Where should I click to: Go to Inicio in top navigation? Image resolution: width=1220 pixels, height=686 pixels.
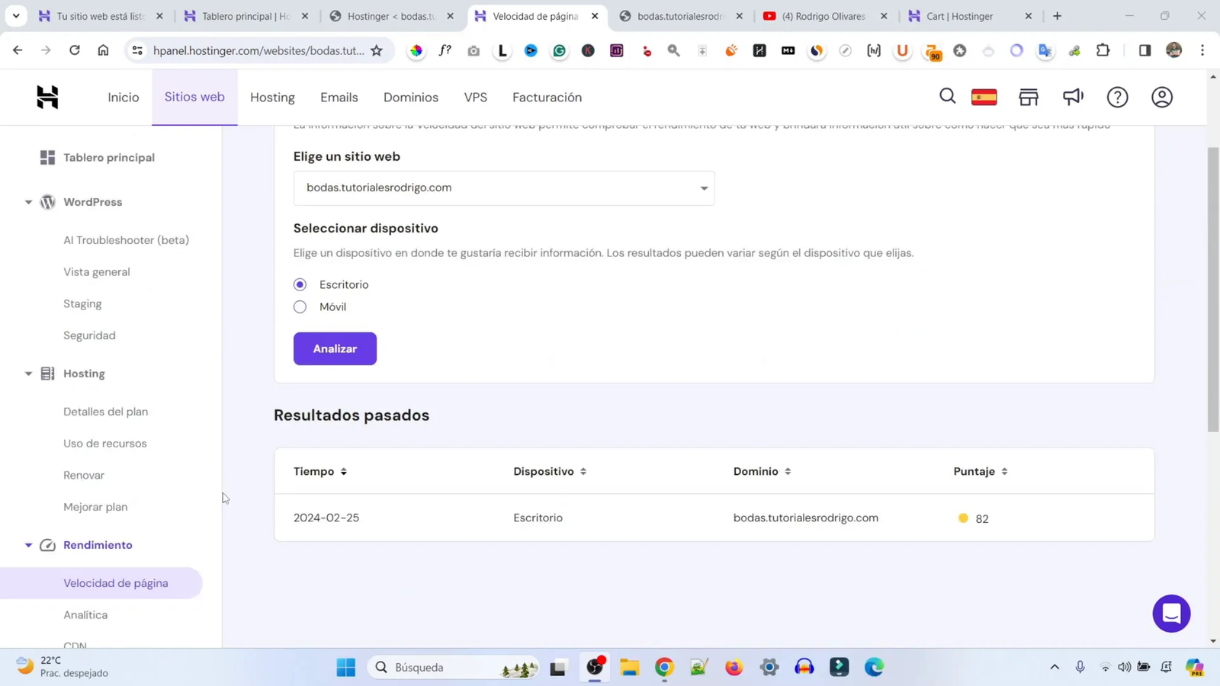click(124, 97)
